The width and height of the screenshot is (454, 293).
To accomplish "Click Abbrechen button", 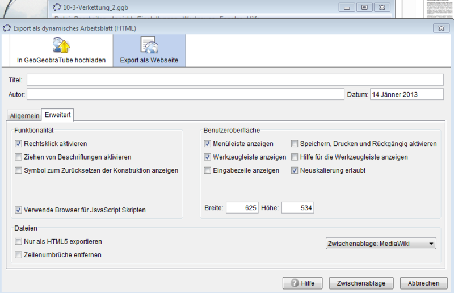I will (x=423, y=283).
